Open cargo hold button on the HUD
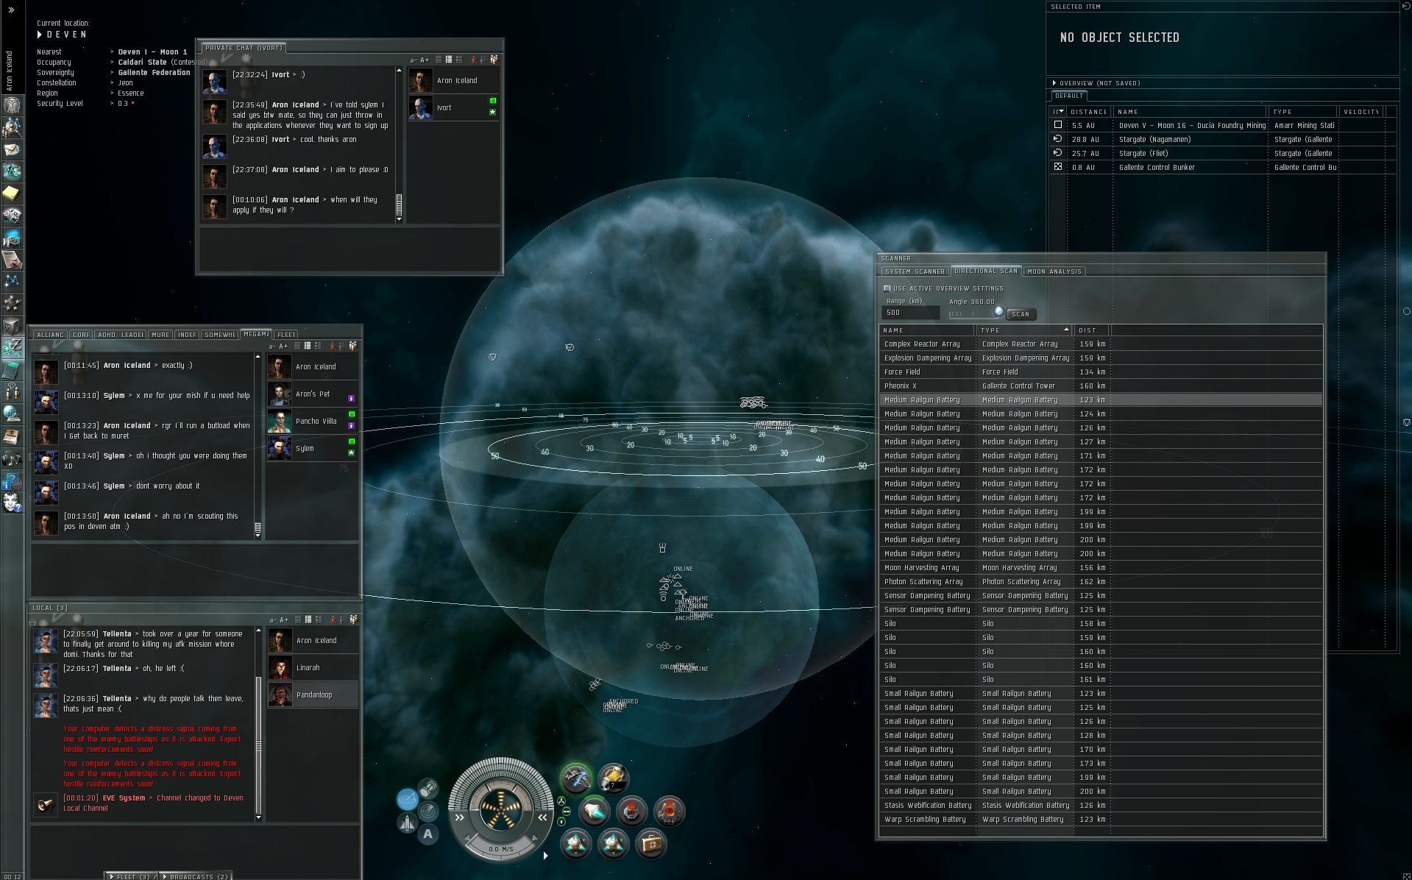 [427, 789]
